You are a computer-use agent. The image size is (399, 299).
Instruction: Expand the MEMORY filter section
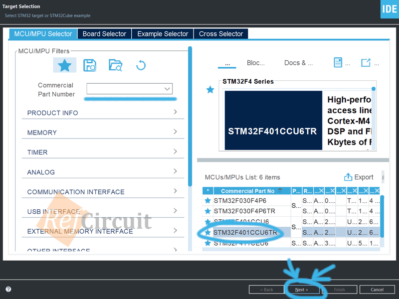point(103,133)
